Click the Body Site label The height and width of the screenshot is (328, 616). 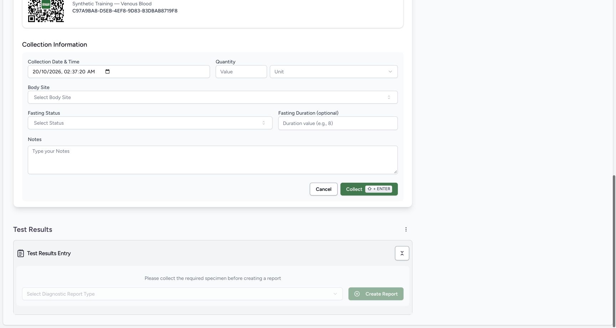38,87
